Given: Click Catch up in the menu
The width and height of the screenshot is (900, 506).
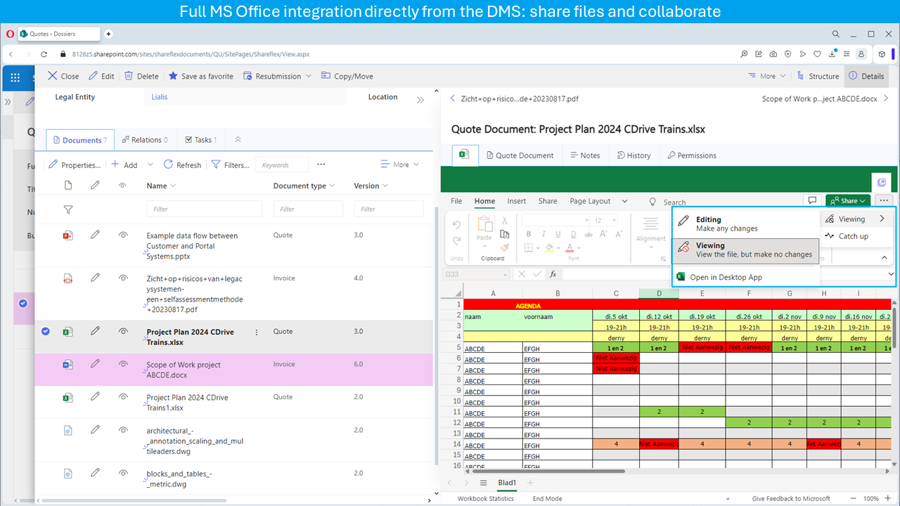Looking at the screenshot, I should (847, 236).
